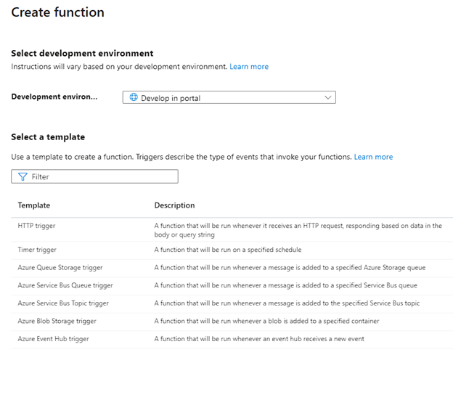The image size is (453, 413).
Task: Open Learn more link about templates
Action: coord(373,157)
